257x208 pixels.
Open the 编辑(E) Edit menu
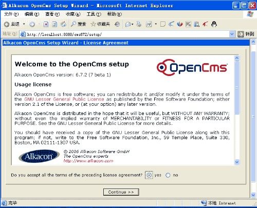coord(32,14)
